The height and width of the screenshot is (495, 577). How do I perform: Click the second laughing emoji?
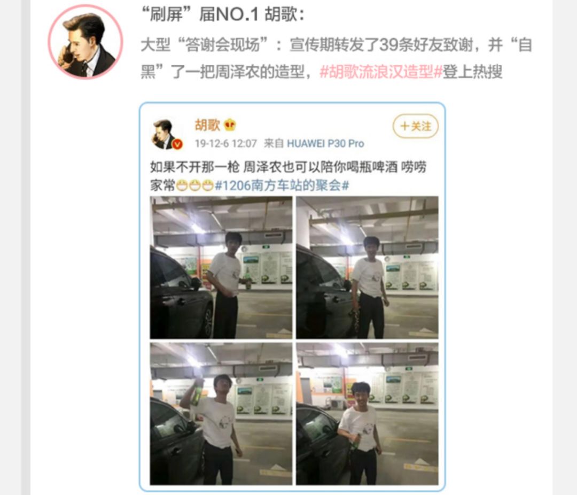(x=194, y=185)
